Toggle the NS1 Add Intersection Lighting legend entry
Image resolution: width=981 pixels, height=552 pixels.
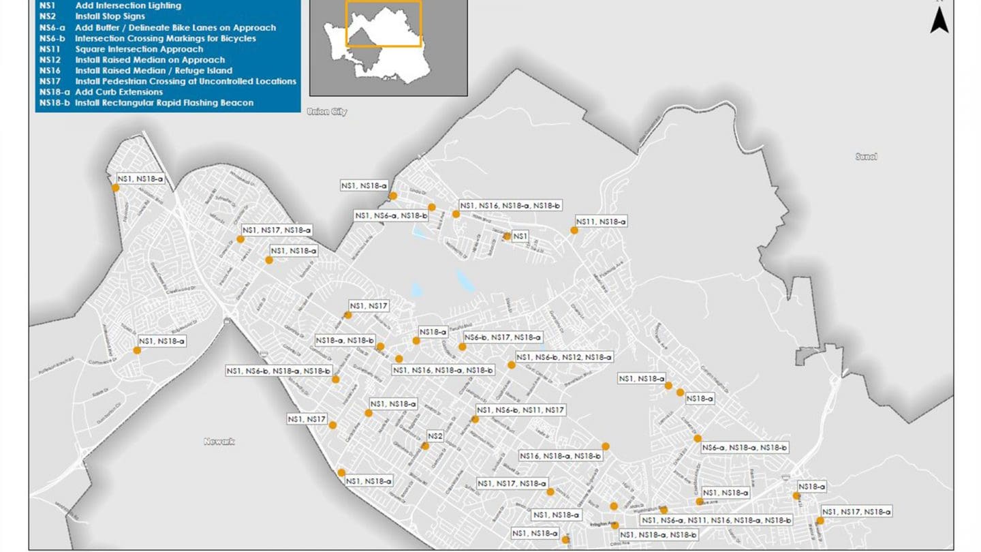[109, 5]
